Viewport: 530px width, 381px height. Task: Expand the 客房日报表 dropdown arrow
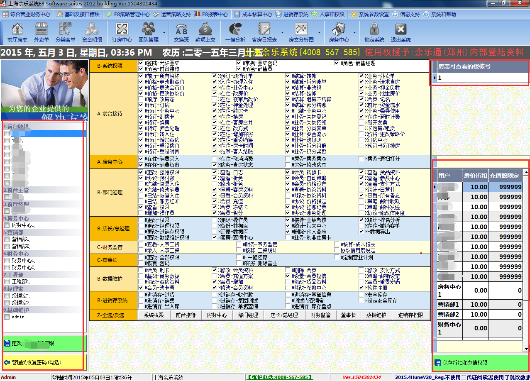tap(282, 32)
